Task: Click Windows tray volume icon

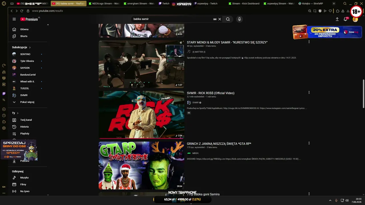Action: point(347,200)
